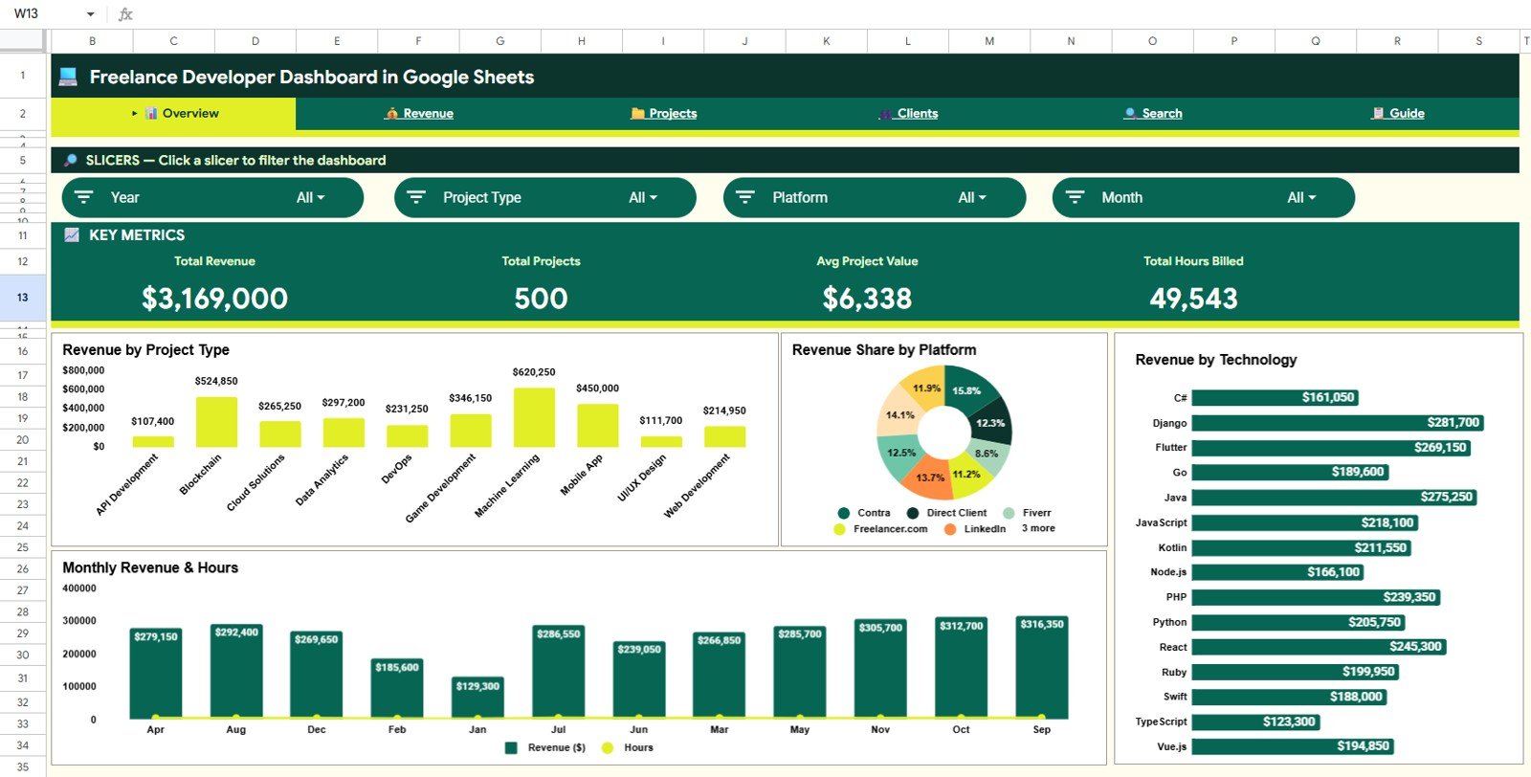Click the select-all corner box
The width and height of the screenshot is (1531, 777).
tap(23, 40)
